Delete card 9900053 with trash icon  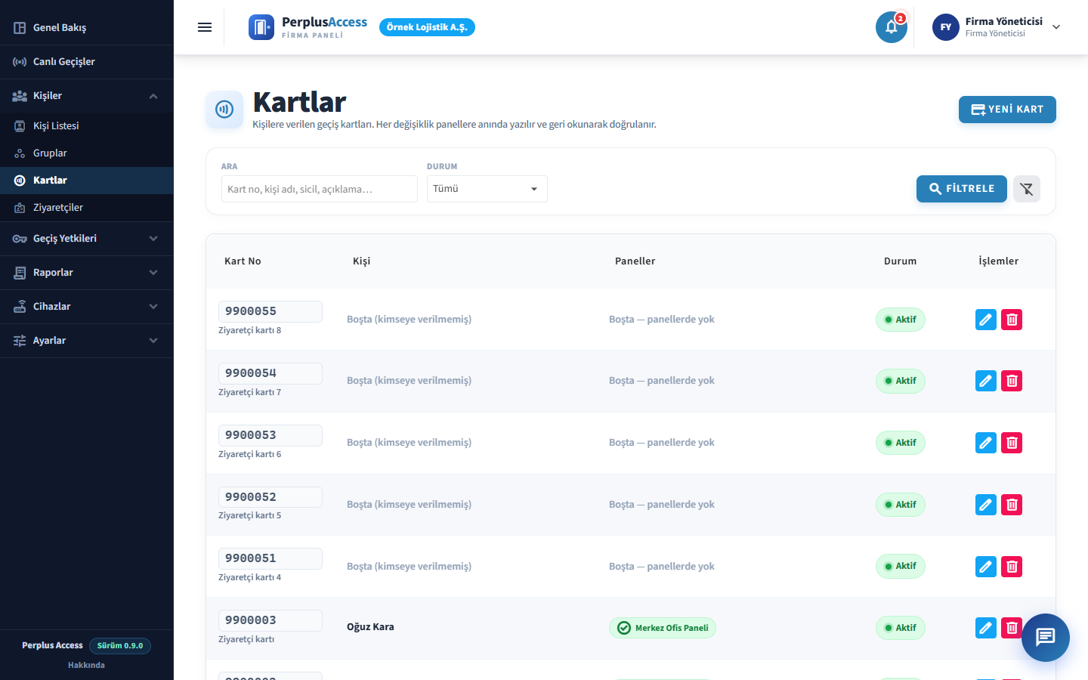pos(1012,443)
